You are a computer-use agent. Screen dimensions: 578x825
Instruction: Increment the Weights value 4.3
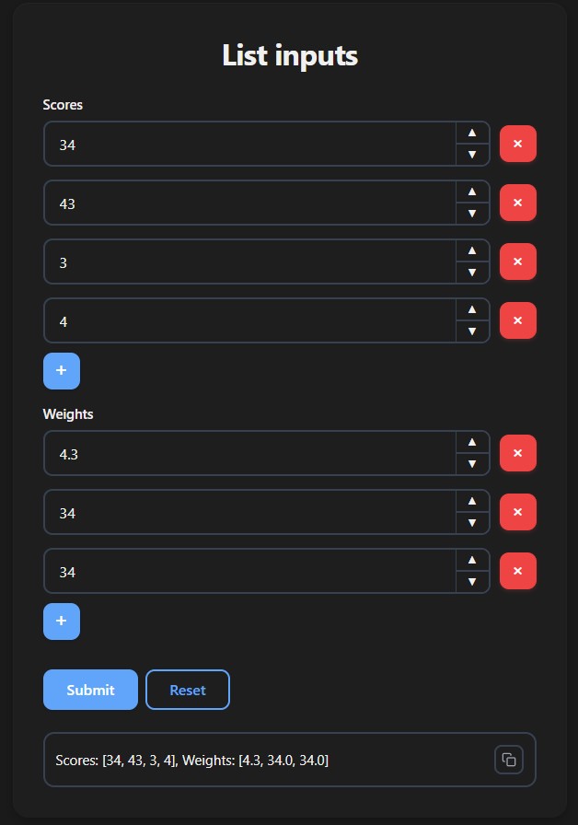pos(472,441)
